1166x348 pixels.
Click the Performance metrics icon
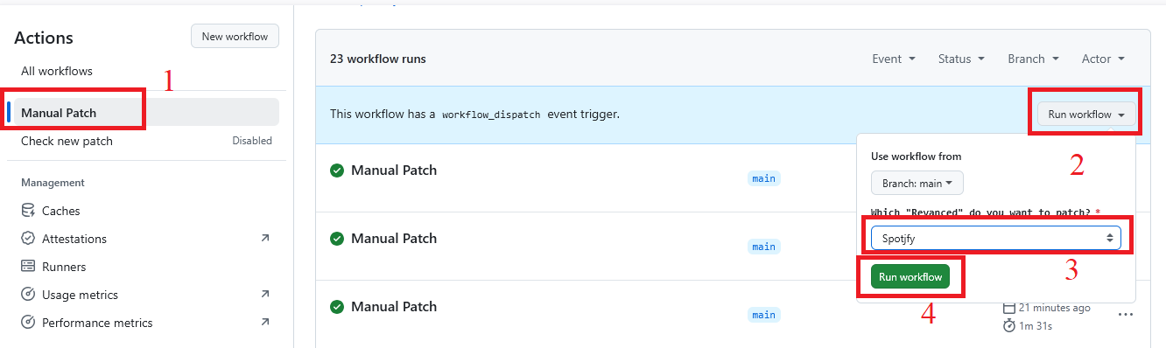28,323
